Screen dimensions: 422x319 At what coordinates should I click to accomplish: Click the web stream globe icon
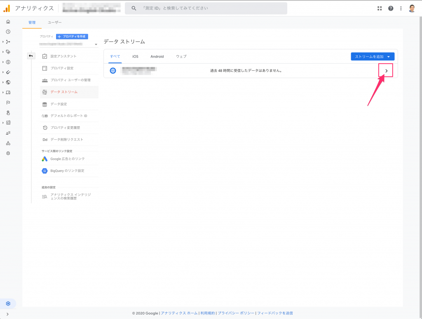pos(113,71)
